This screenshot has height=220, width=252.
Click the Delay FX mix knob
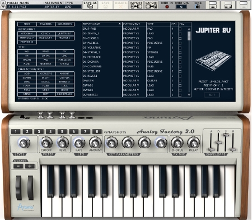click(193, 143)
